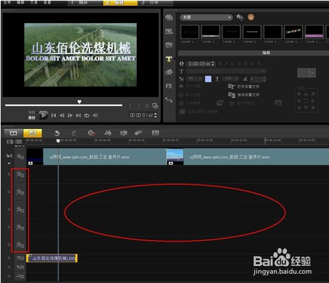Step forward one frame
The width and height of the screenshot is (329, 283).
click(x=70, y=115)
